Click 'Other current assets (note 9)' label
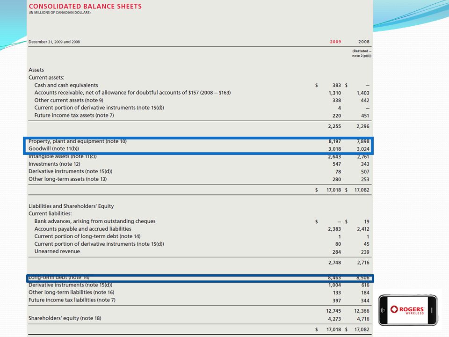The width and height of the screenshot is (449, 337). (x=69, y=100)
